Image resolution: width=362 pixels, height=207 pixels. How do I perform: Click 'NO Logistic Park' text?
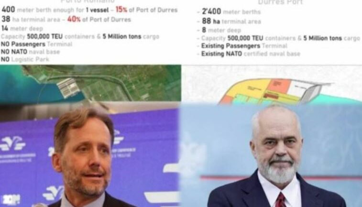(25, 59)
